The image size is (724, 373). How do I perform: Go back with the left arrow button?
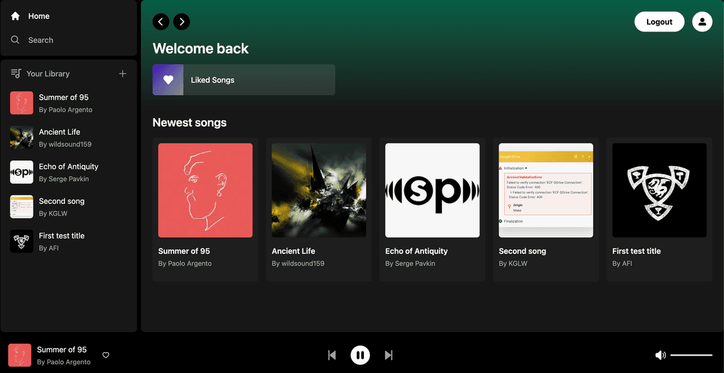click(x=161, y=21)
